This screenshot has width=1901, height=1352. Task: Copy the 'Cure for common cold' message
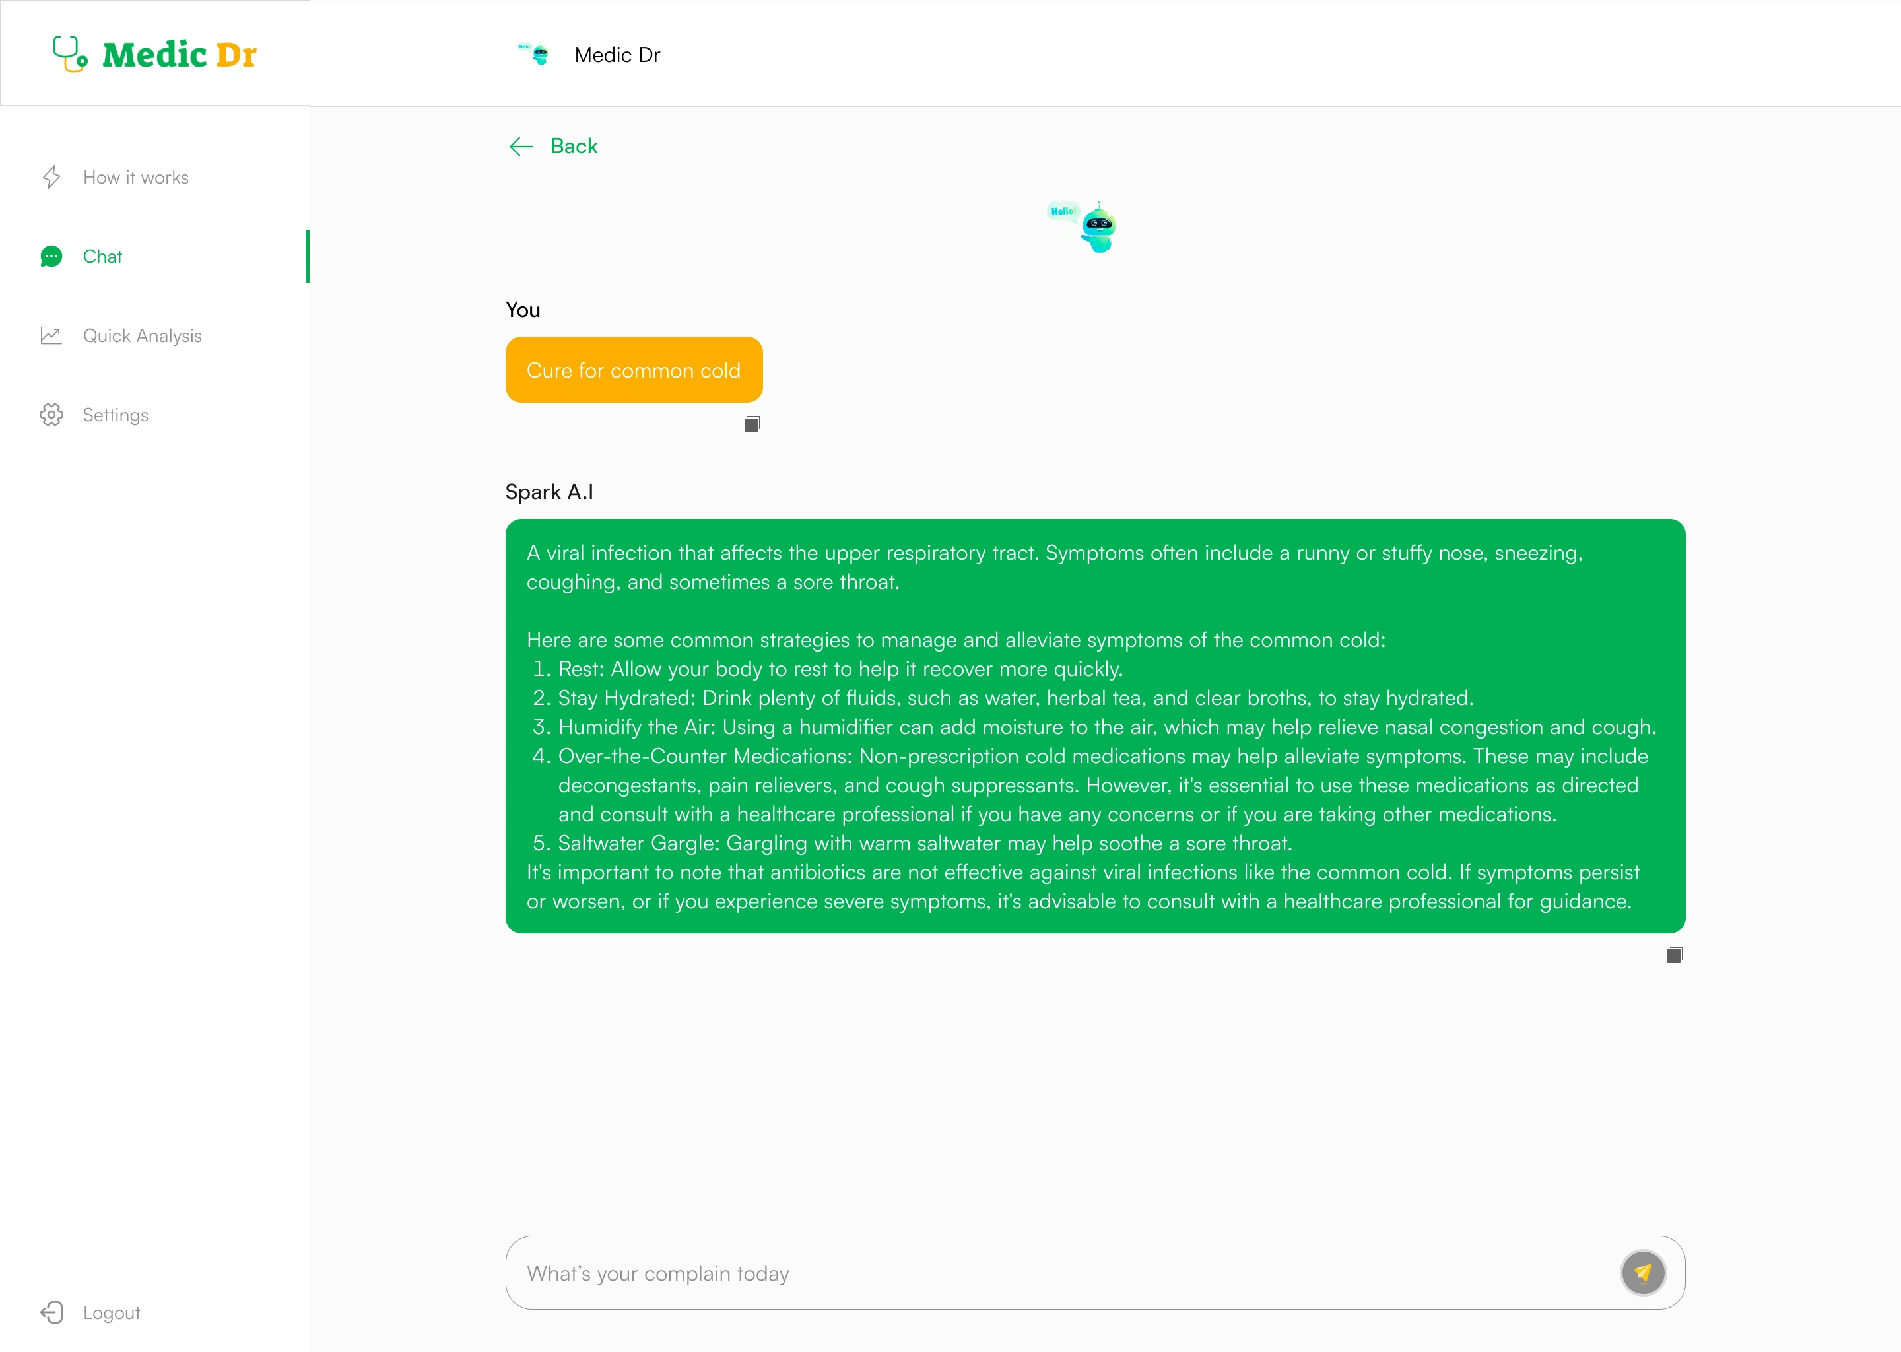752,424
